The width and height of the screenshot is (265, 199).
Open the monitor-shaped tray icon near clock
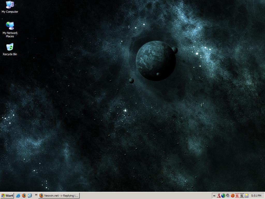(x=246, y=196)
